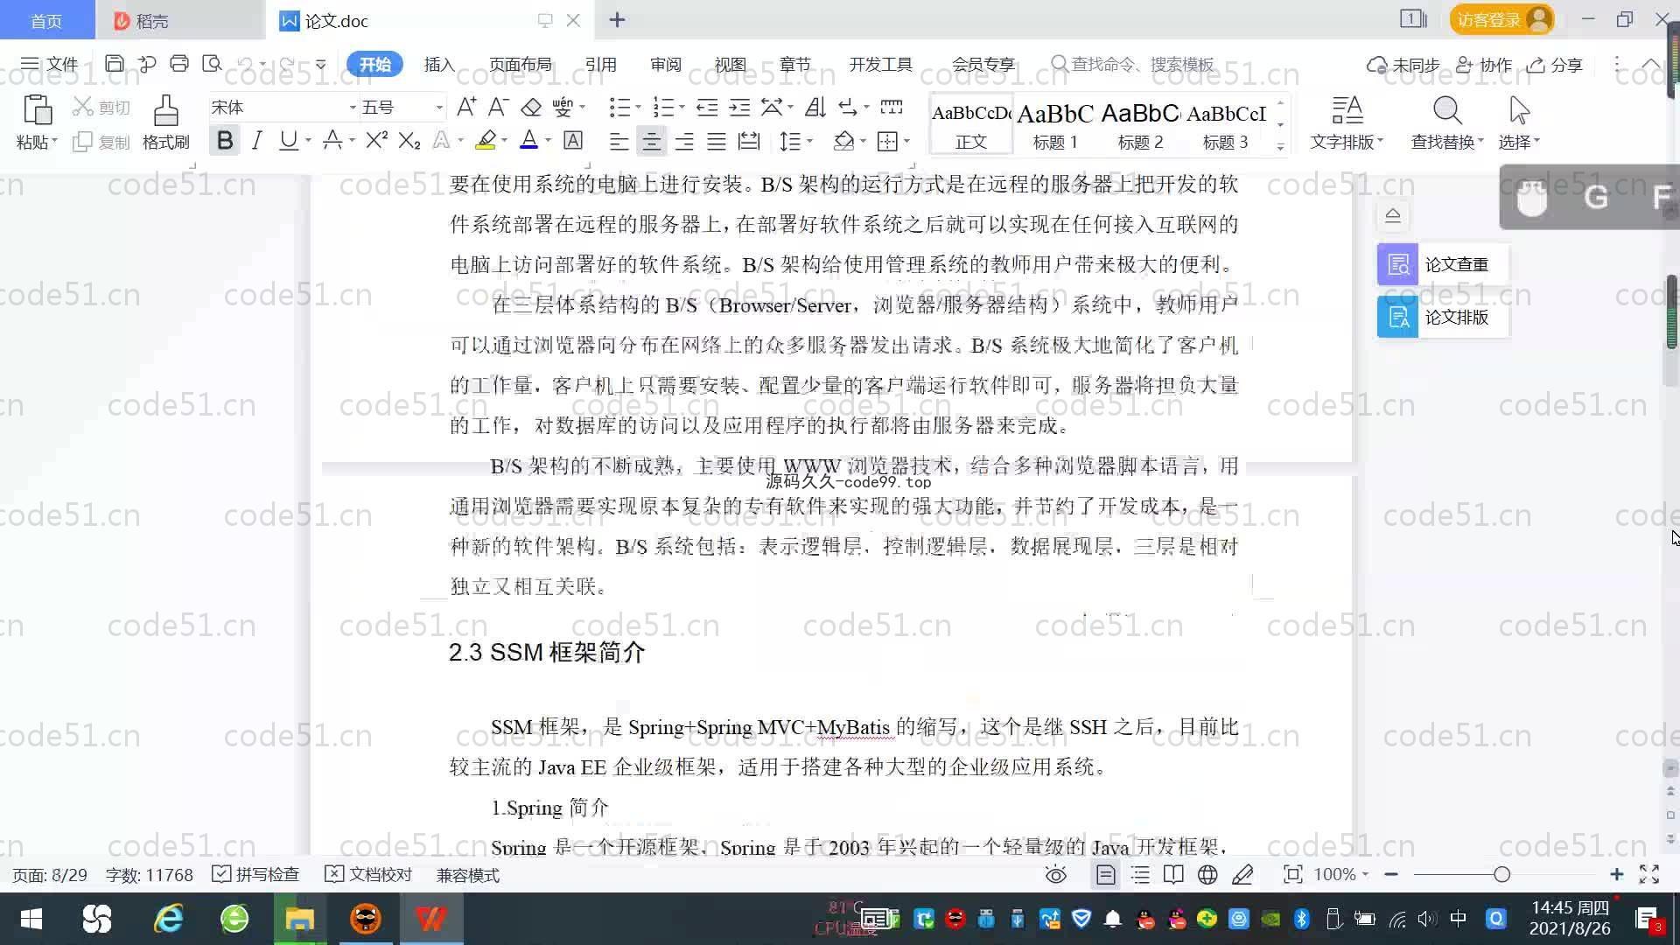The image size is (1680, 945).
Task: Open new document tab with plus
Action: pyautogui.click(x=617, y=19)
